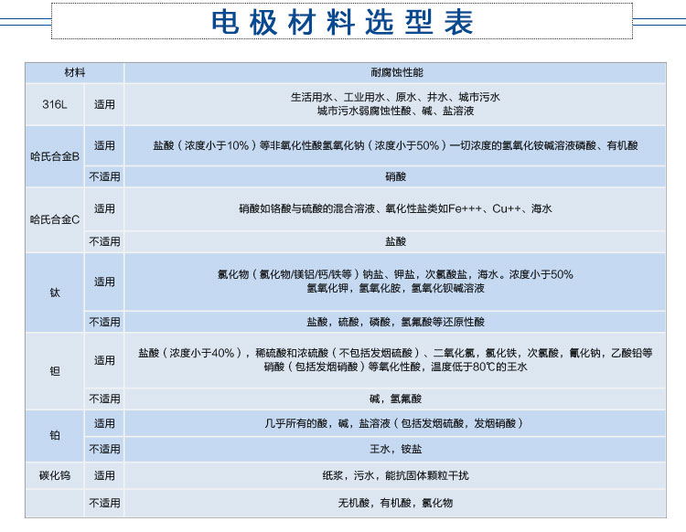Click 适用 in the 哈氏合金B row
This screenshot has width=686, height=532.
coord(104,145)
